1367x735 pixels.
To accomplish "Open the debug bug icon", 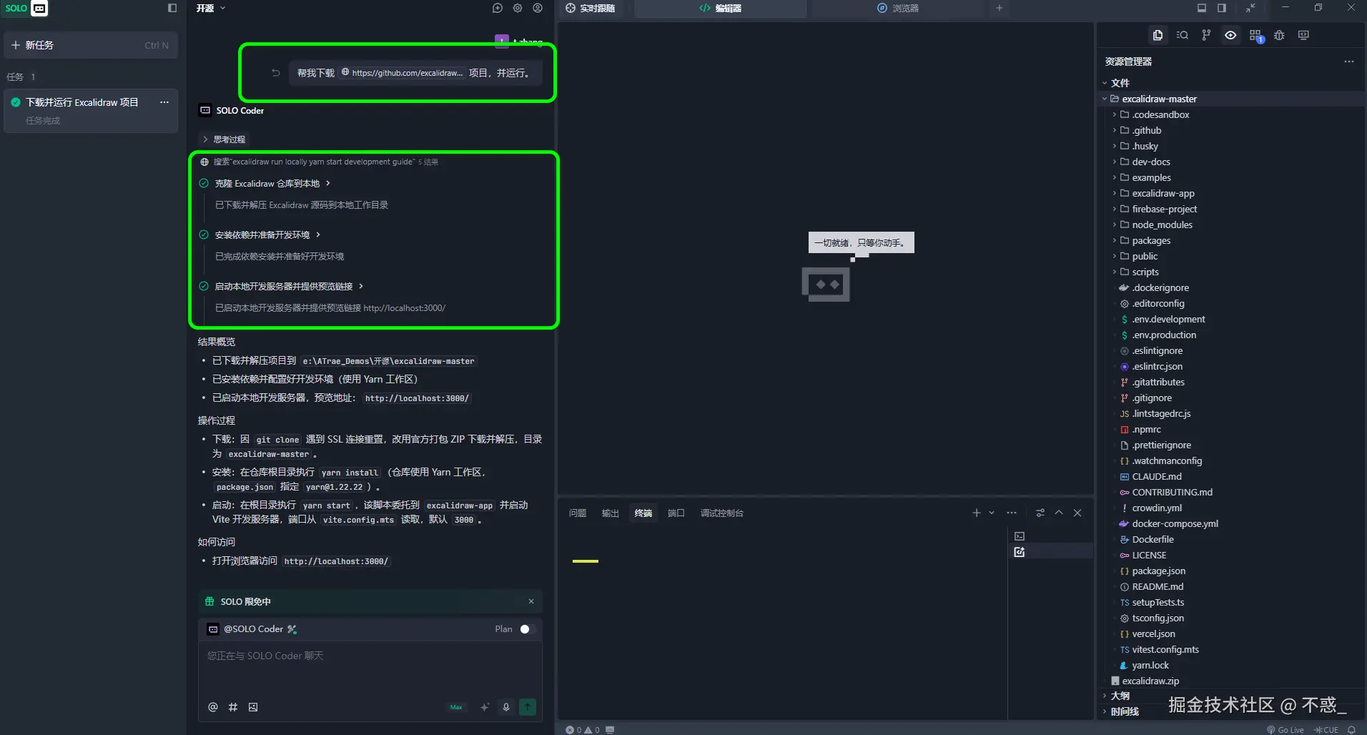I will tap(1279, 35).
